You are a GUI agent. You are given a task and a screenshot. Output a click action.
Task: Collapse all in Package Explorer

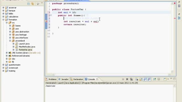point(28,4)
